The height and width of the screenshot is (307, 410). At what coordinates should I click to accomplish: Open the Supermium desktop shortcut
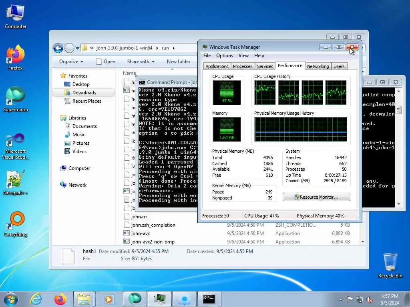16,99
